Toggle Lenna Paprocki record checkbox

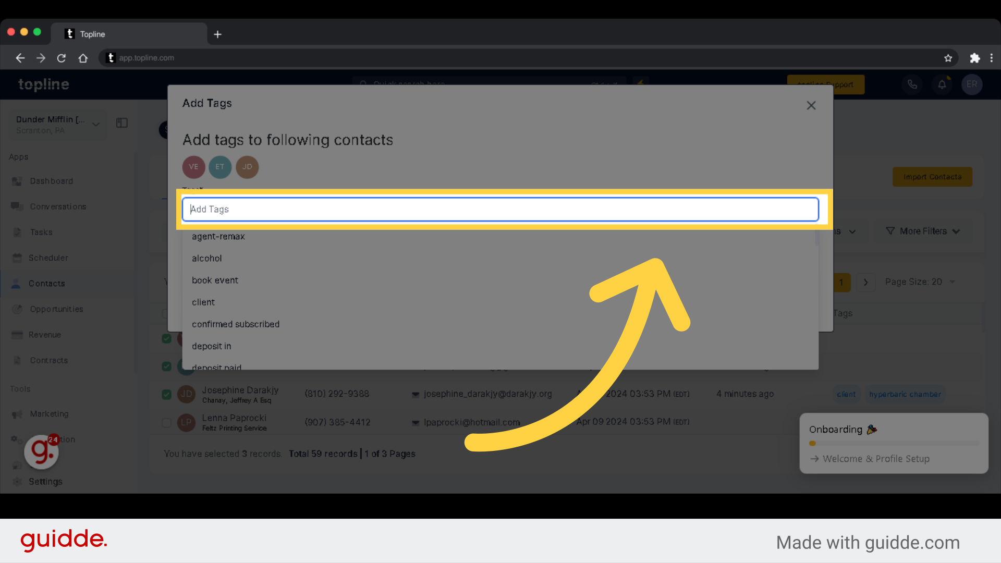[166, 422]
